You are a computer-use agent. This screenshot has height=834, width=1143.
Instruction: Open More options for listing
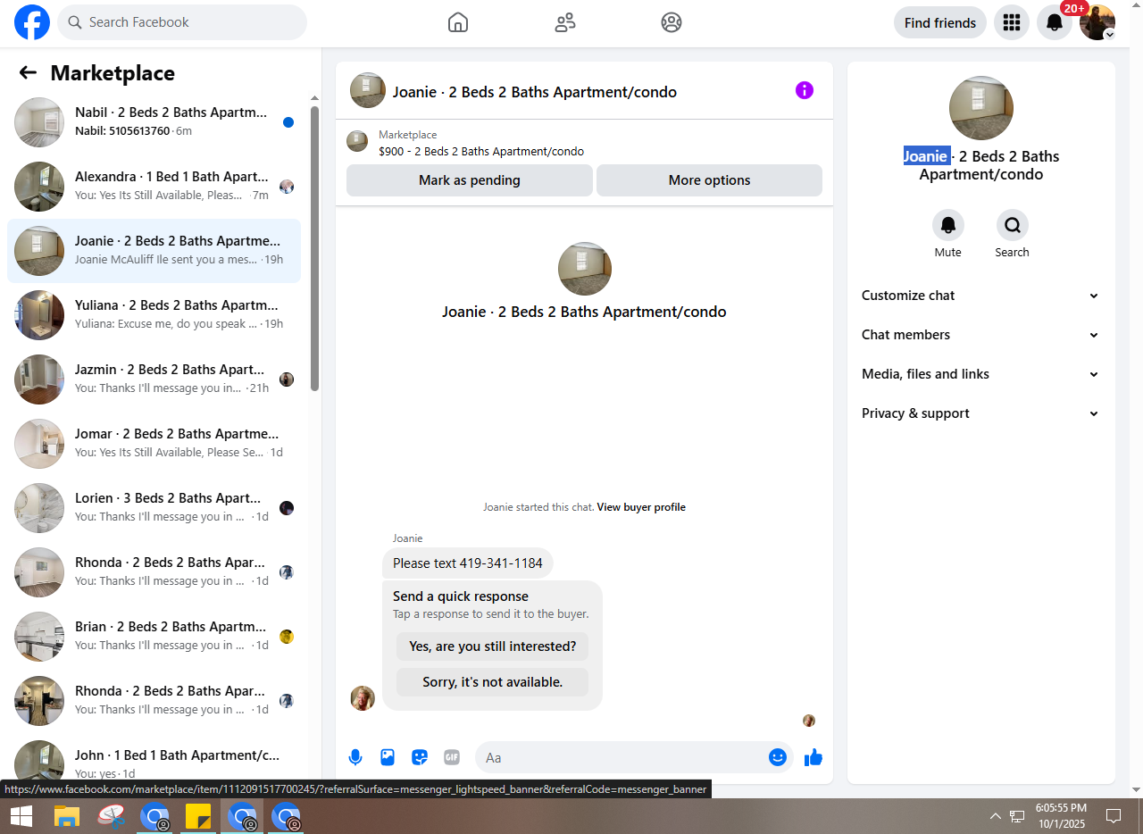pos(709,180)
